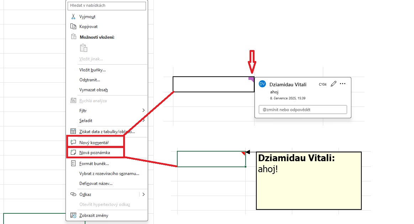Click the Copy icon beside Kopírovat

click(x=73, y=27)
